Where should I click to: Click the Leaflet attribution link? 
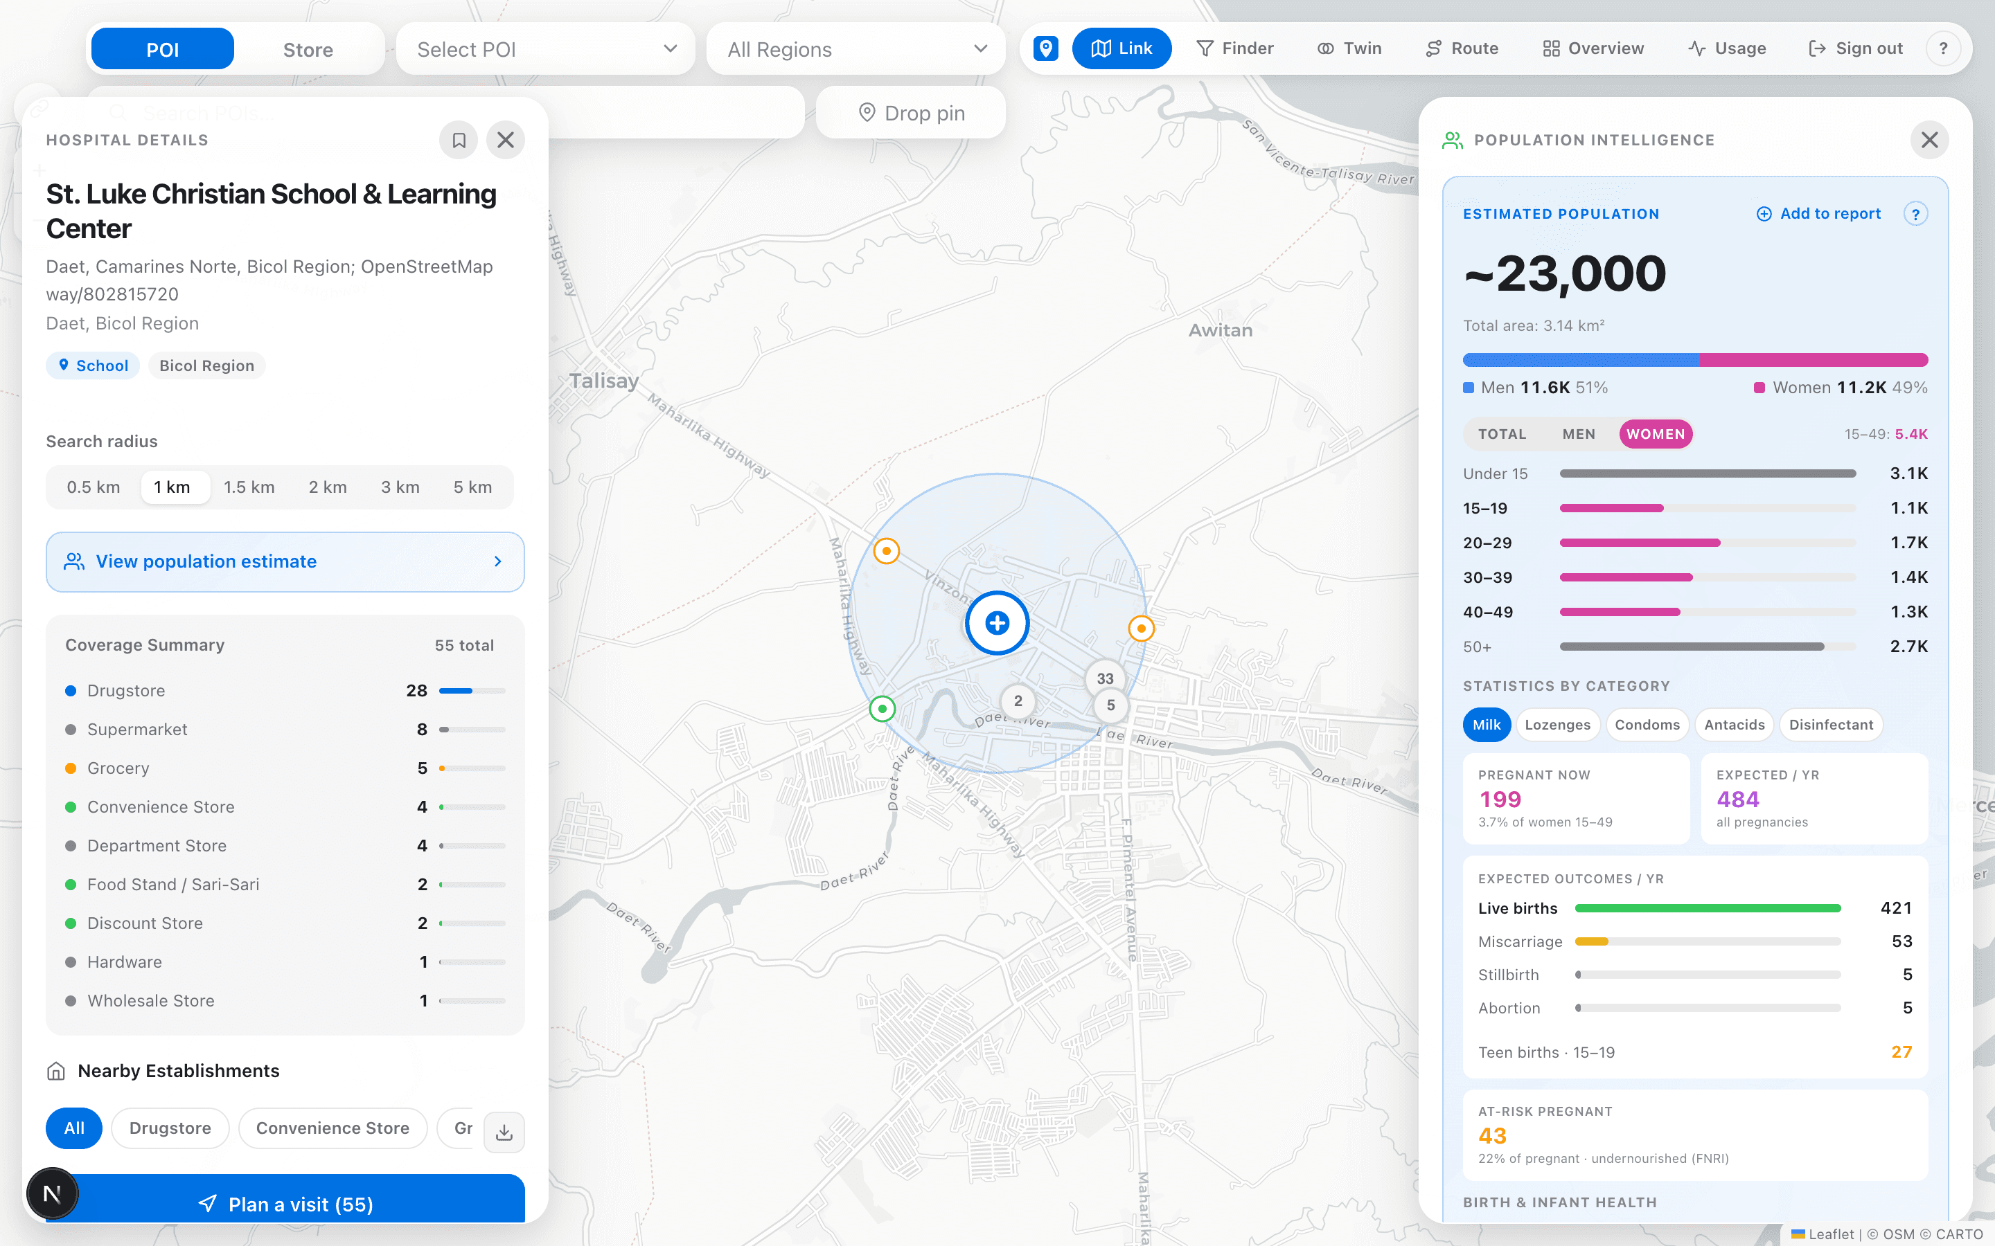(1823, 1234)
